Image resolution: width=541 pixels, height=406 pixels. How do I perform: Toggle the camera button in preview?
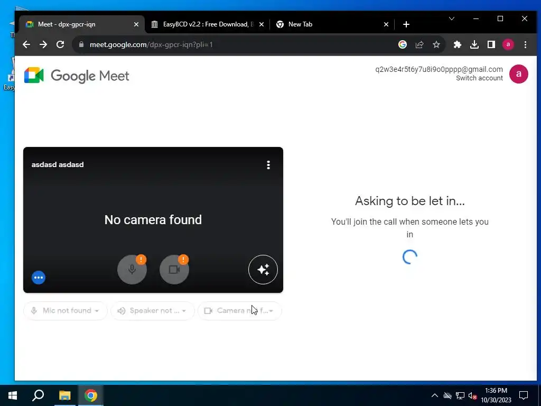(x=174, y=270)
